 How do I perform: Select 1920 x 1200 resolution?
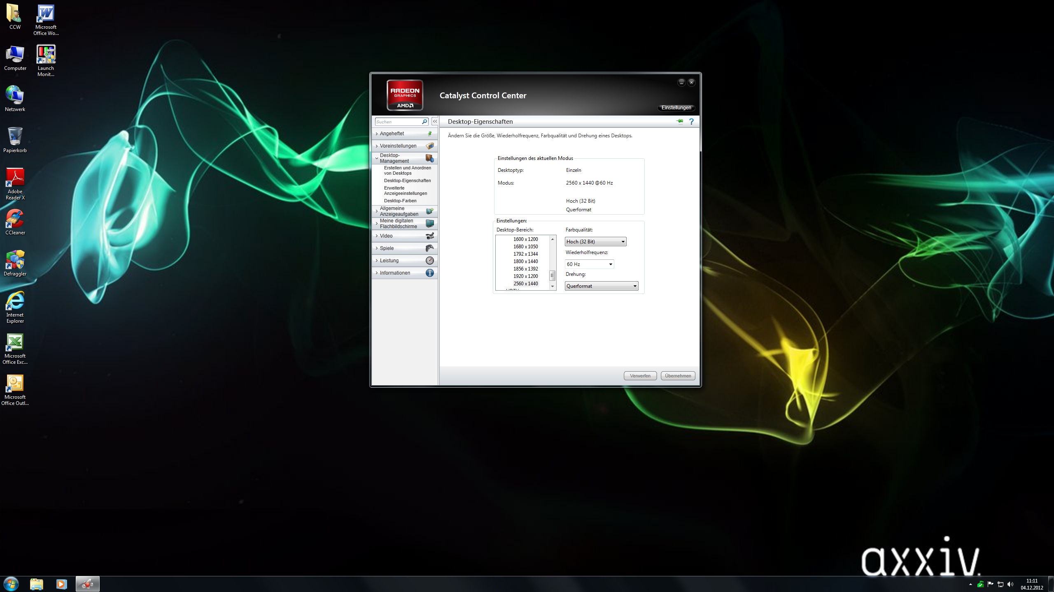525,276
